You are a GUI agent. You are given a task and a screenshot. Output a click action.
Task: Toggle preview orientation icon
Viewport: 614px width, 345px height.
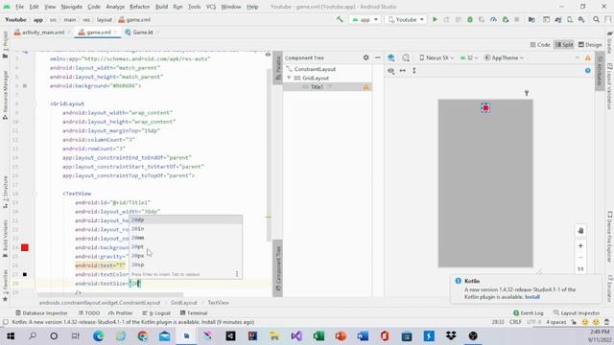(406, 57)
